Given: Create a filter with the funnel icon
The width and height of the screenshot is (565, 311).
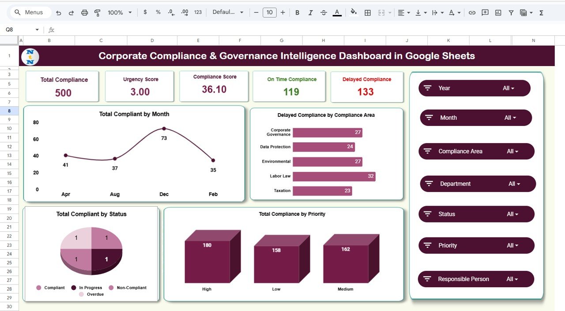Looking at the screenshot, I should pos(511,12).
